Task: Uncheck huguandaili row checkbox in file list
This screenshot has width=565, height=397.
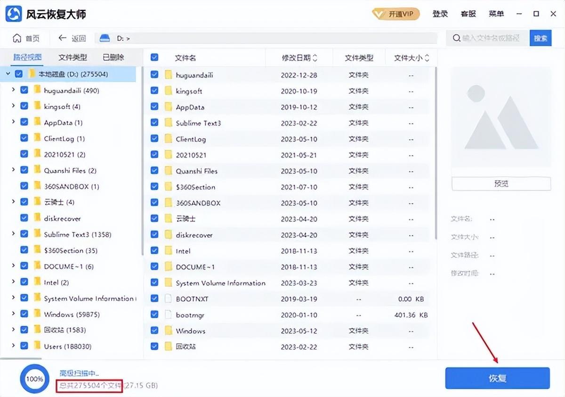Action: coord(154,74)
